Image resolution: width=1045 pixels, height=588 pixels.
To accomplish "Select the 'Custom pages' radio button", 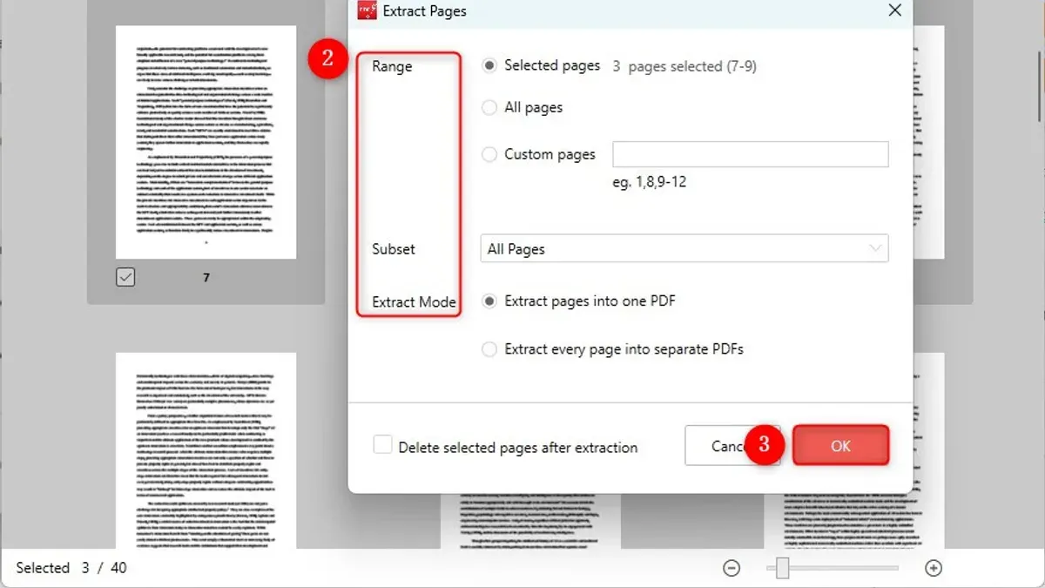I will point(489,155).
